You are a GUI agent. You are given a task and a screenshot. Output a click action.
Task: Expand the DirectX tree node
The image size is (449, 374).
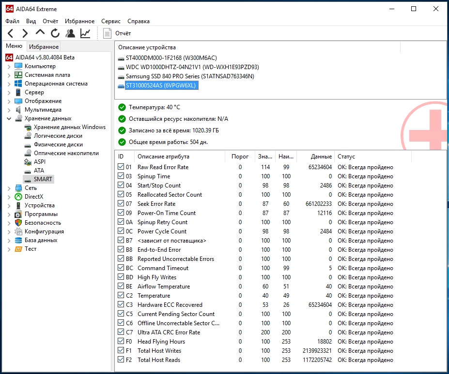pyautogui.click(x=9, y=197)
